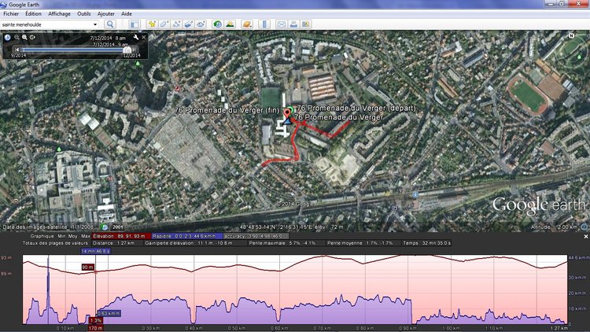Viewport: 590px width, 332px height.
Task: Open the Ajouter menu
Action: 106,13
